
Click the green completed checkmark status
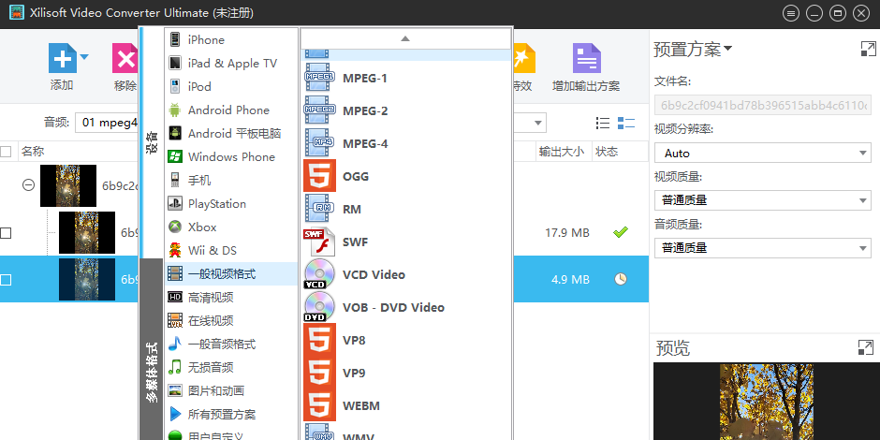pos(620,232)
